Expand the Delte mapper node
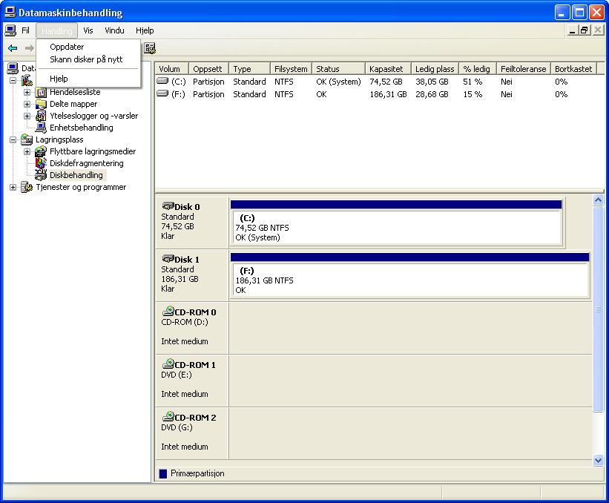The width and height of the screenshot is (609, 503). [x=27, y=104]
